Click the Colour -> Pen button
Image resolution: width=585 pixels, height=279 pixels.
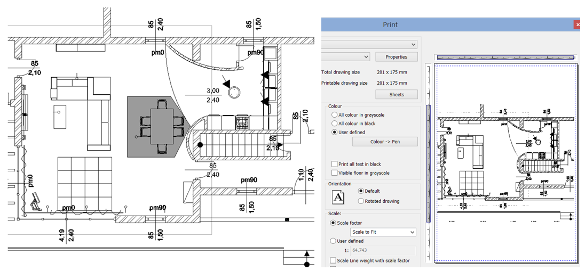pos(385,142)
